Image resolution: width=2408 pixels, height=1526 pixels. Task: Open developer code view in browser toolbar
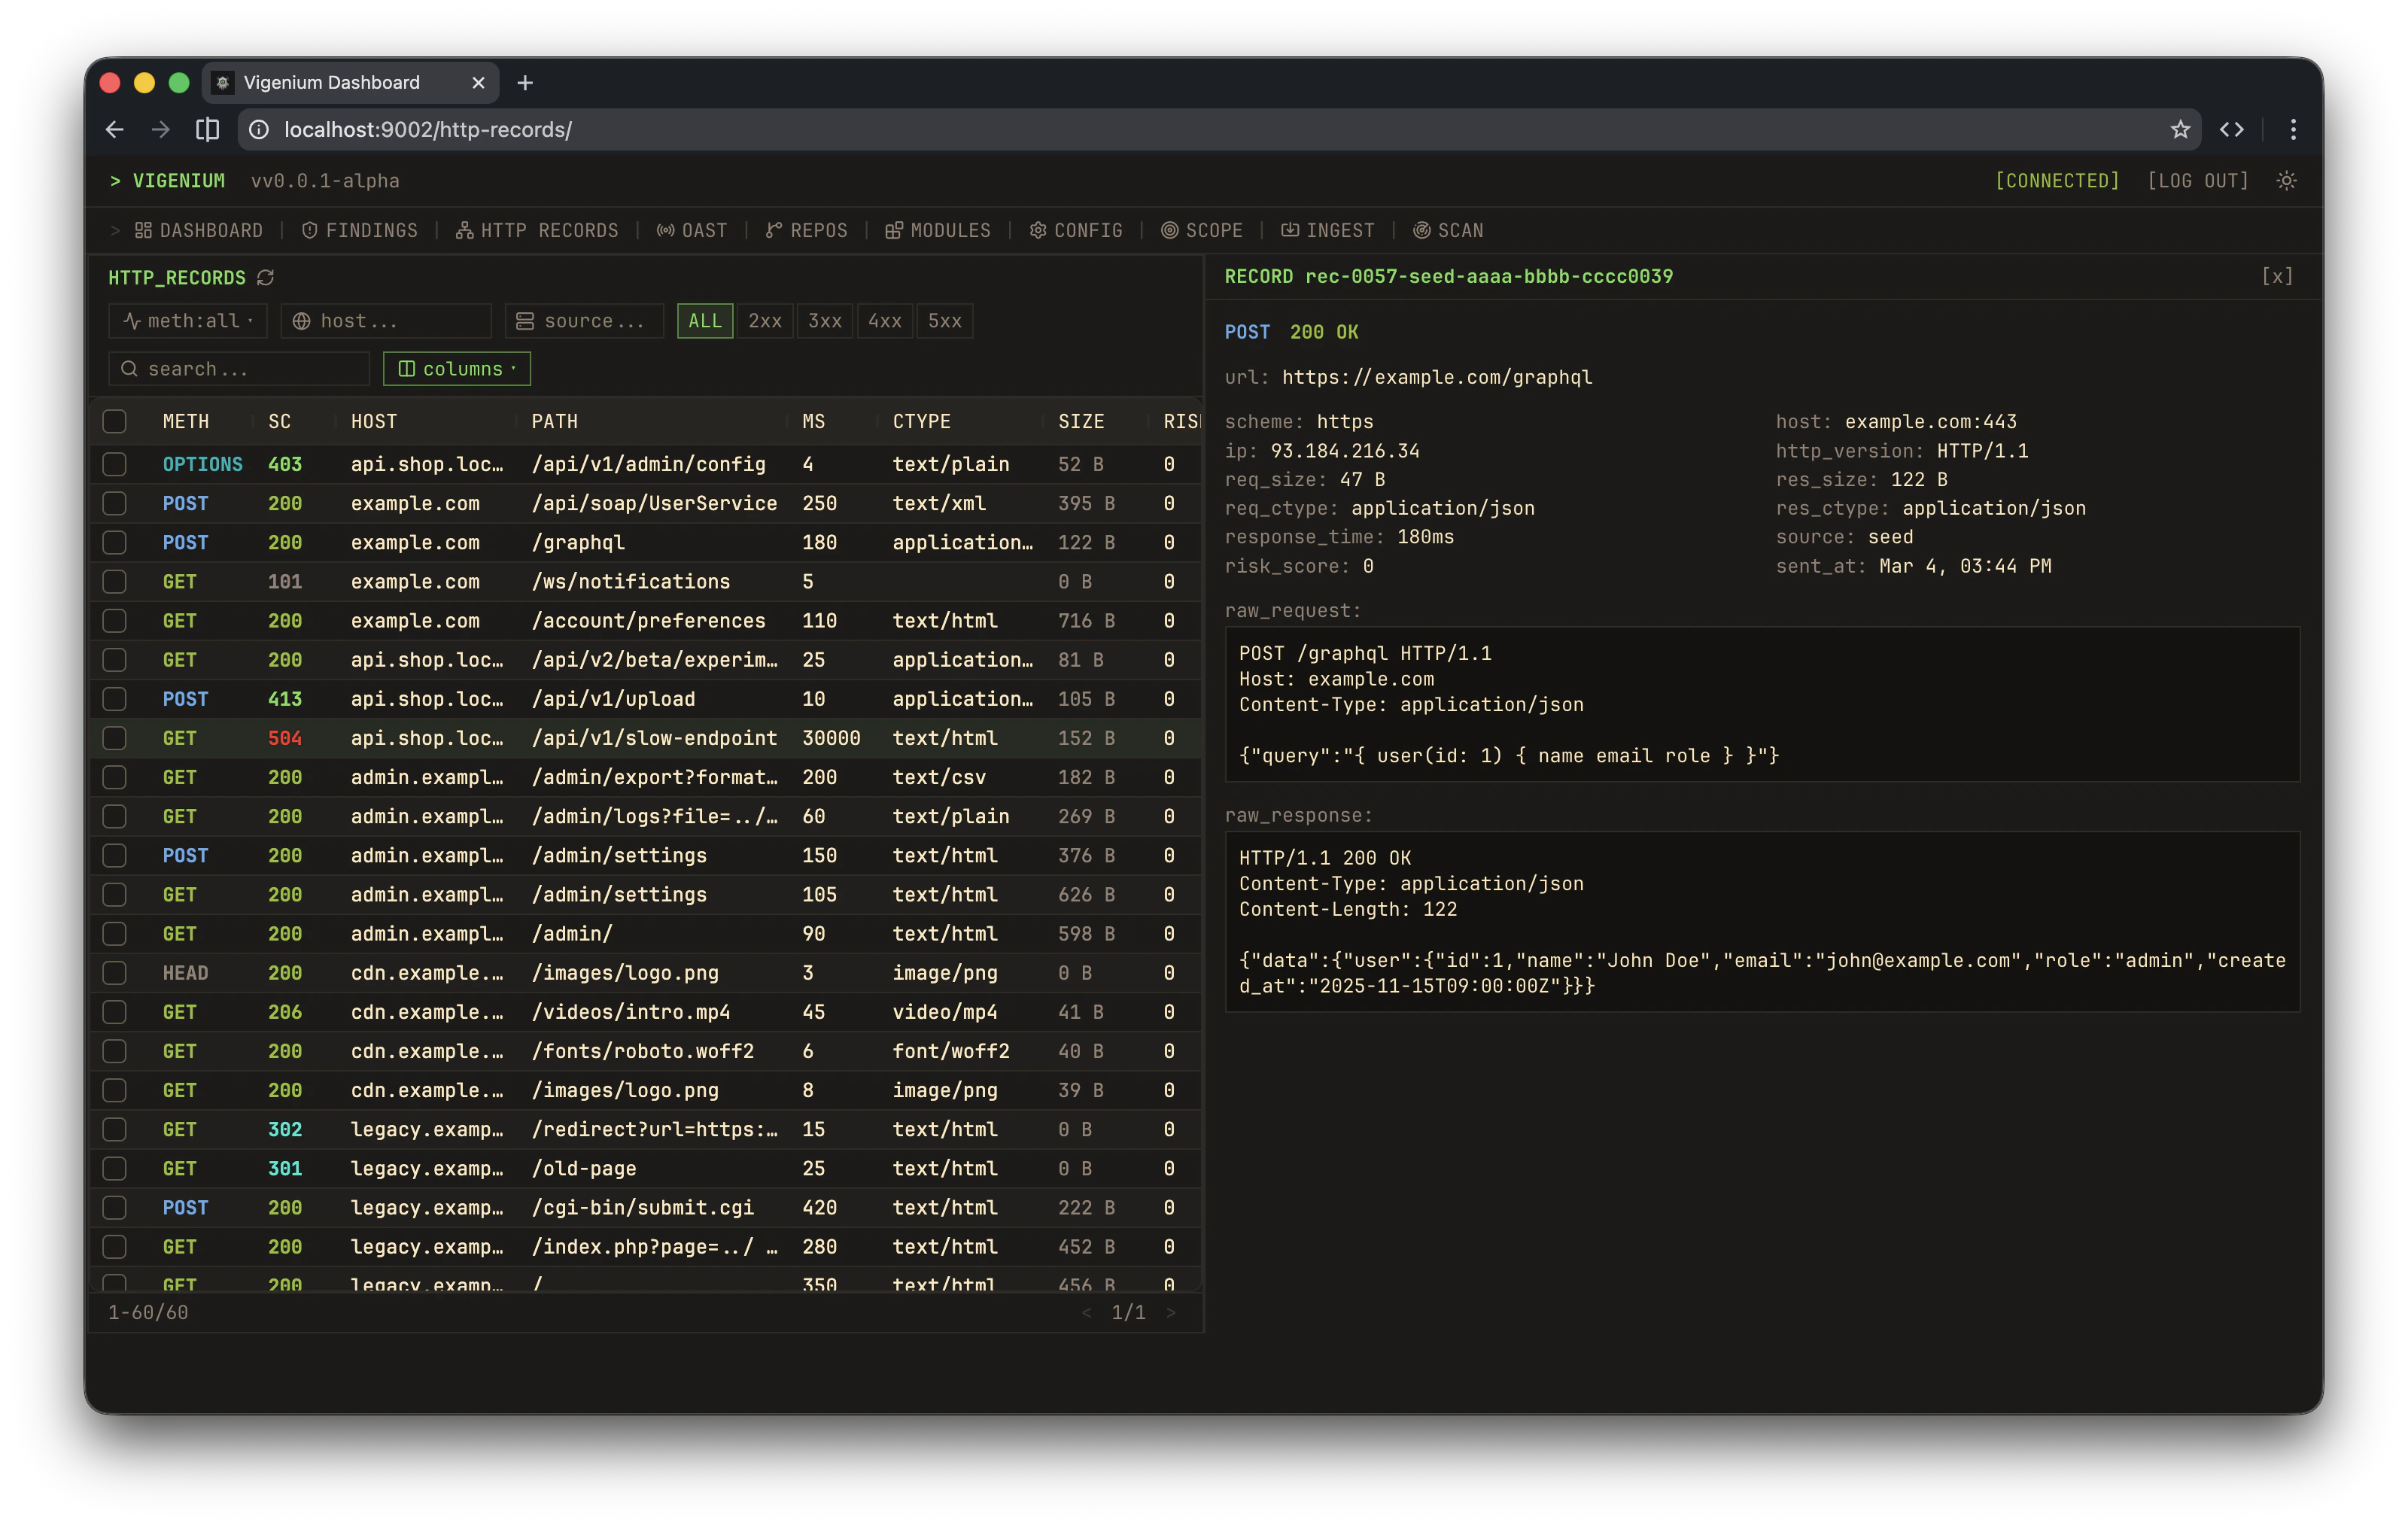[x=2232, y=129]
